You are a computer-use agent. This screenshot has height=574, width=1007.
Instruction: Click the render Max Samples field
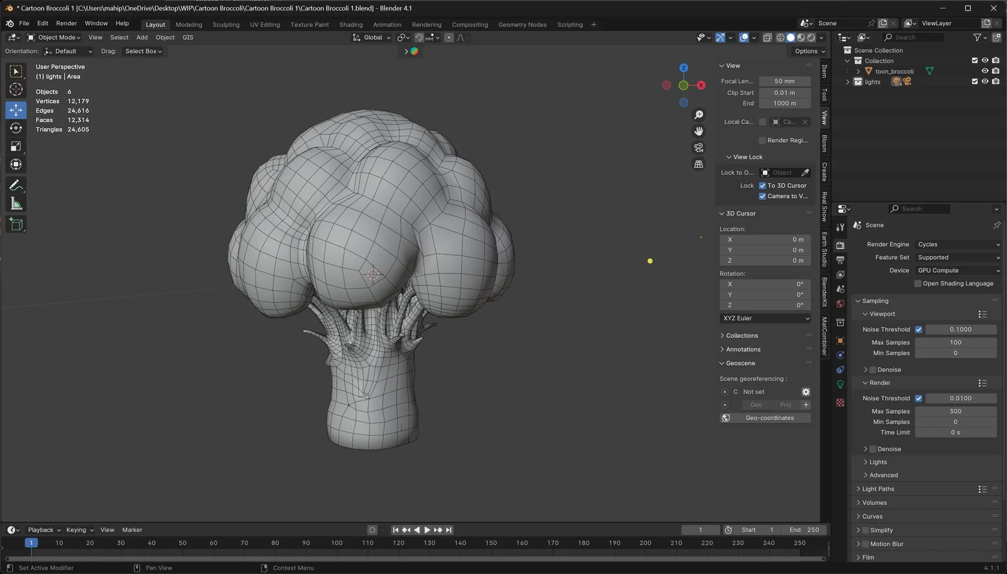click(955, 411)
